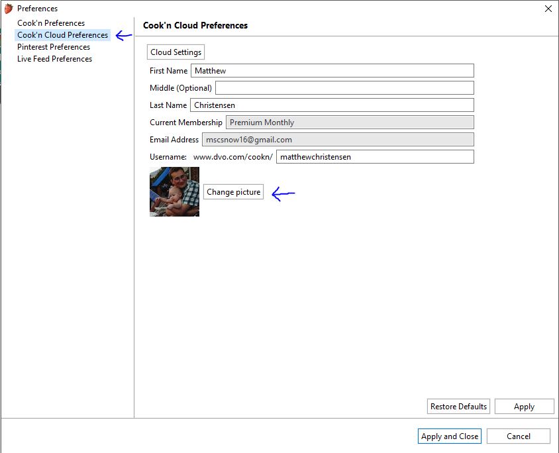Screen dimensions: 559x453
Task: Open Live Feed Preferences section
Action: pyautogui.click(x=54, y=59)
